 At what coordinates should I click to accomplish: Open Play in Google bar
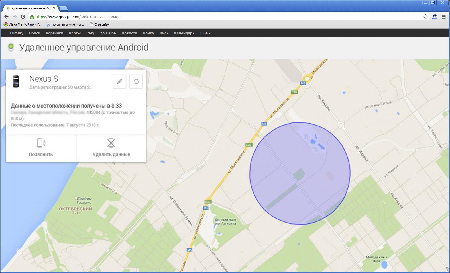click(90, 33)
